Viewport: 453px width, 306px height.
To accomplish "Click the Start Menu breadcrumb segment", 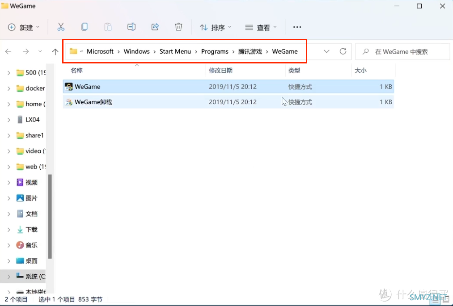I will (x=175, y=51).
